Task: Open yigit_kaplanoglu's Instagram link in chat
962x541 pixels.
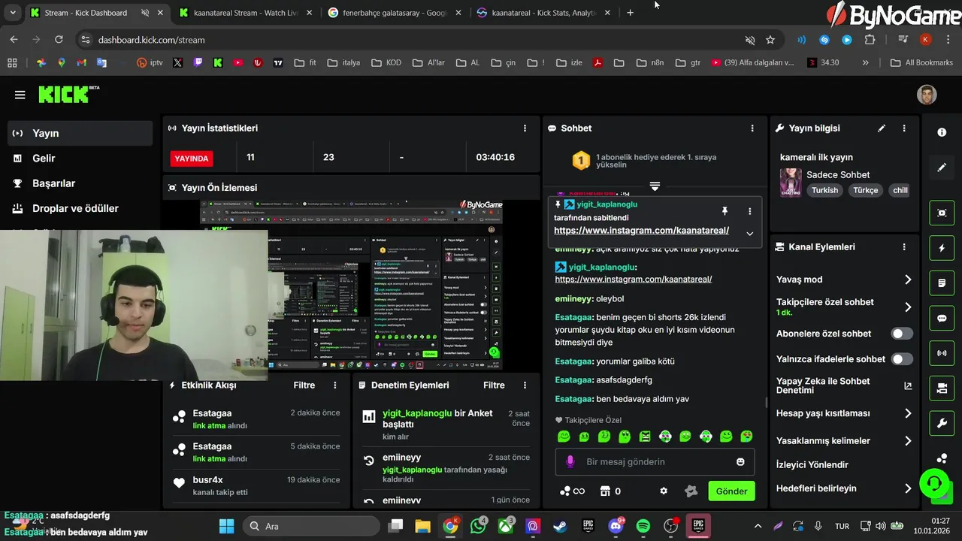Action: (634, 280)
